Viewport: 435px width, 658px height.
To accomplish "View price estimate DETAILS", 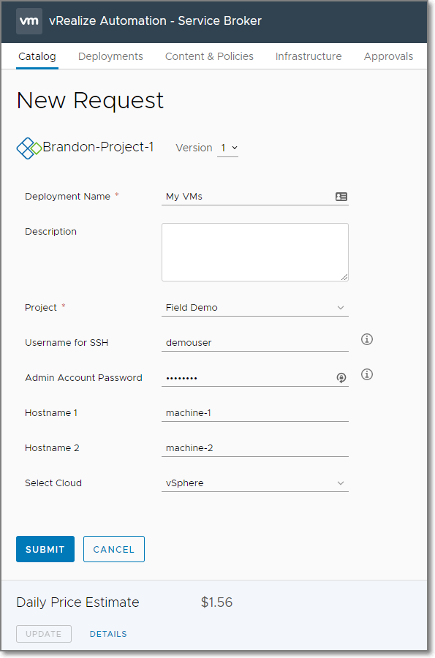I will tap(108, 634).
